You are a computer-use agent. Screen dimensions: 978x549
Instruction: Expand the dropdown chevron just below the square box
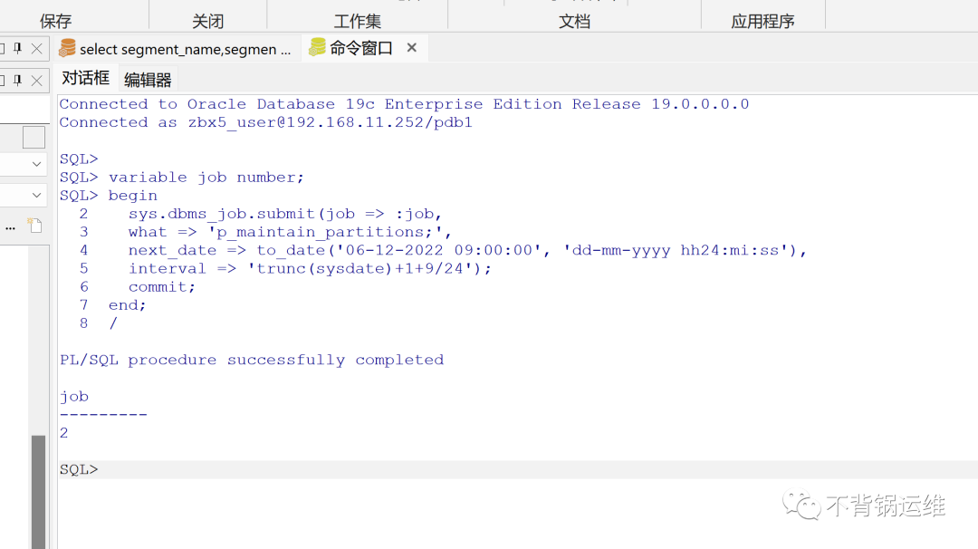[x=37, y=164]
